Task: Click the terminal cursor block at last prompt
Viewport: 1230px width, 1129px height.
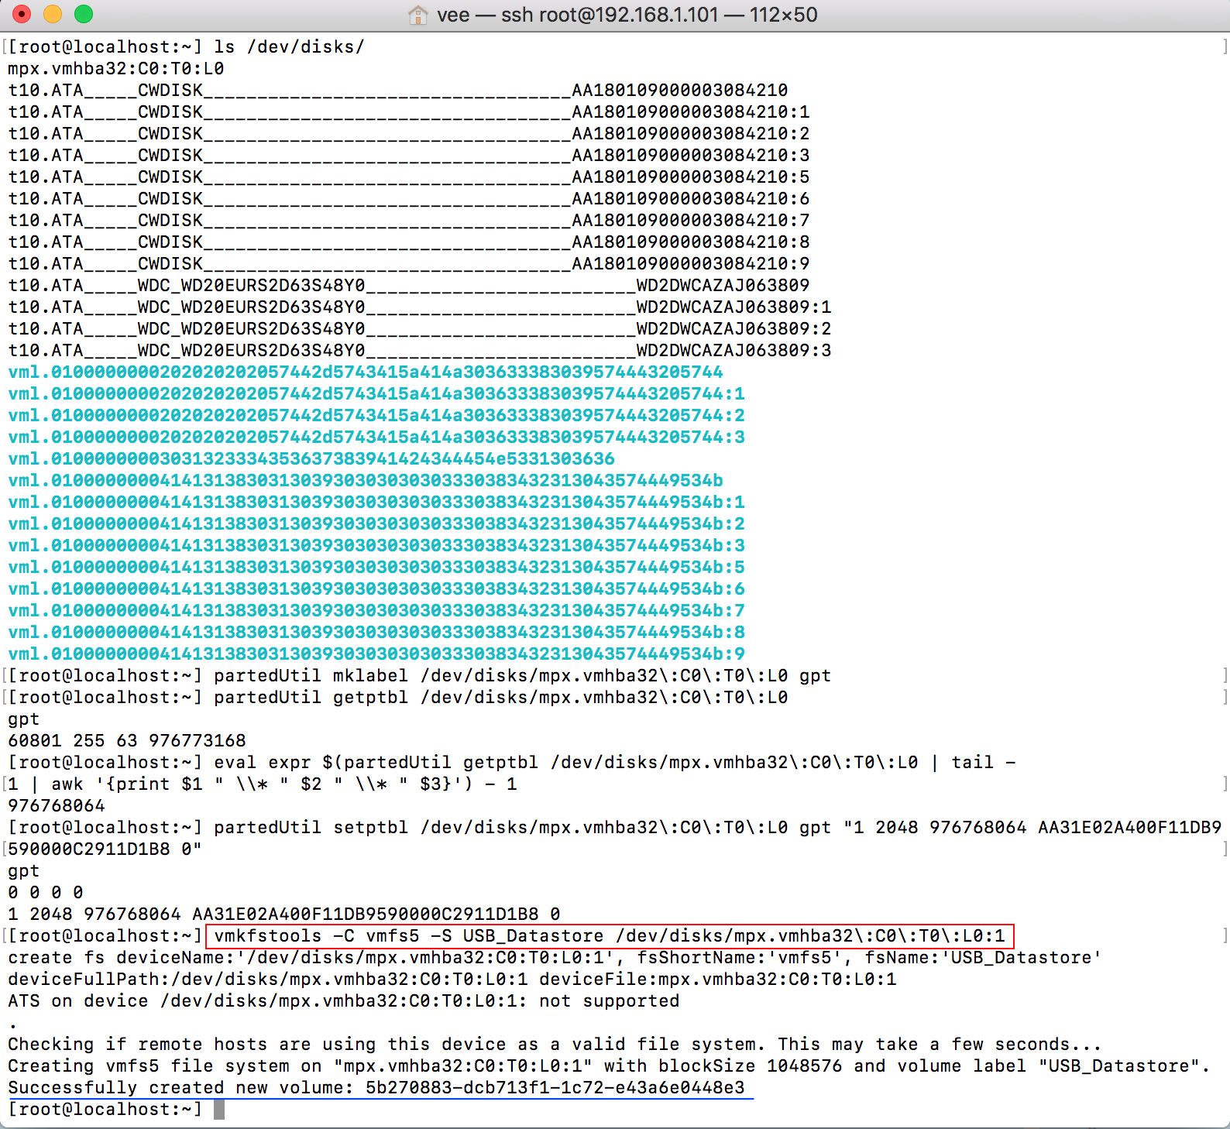Action: point(219,1110)
